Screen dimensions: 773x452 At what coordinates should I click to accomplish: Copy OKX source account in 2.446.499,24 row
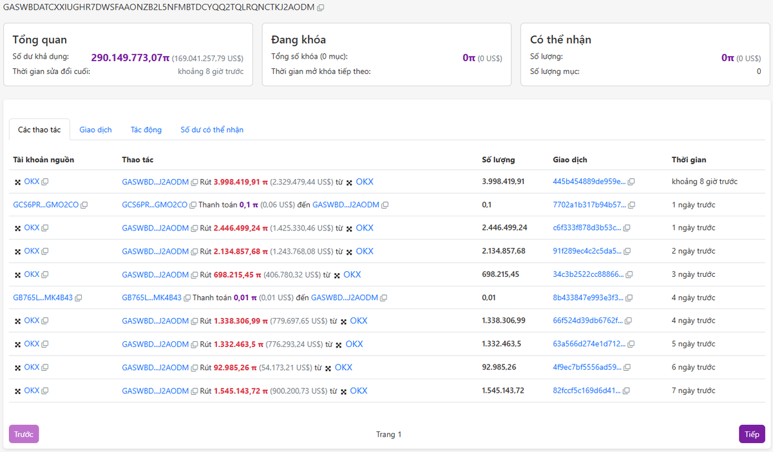(45, 228)
